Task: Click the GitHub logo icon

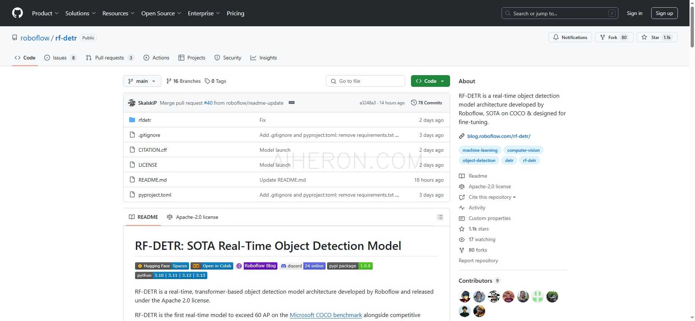Action: coord(18,13)
